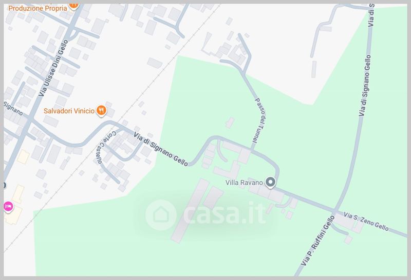Click the casa.it watermark text
The image size is (411, 280).
tap(225, 215)
